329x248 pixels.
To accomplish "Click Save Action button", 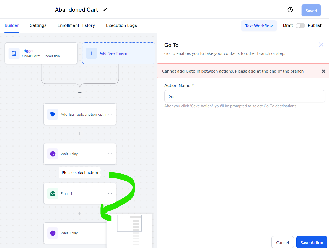I will click(x=312, y=242).
